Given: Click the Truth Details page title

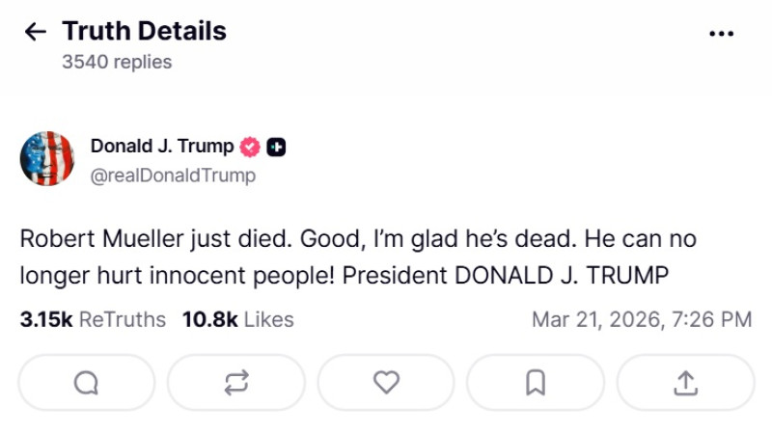Looking at the screenshot, I should [145, 31].
